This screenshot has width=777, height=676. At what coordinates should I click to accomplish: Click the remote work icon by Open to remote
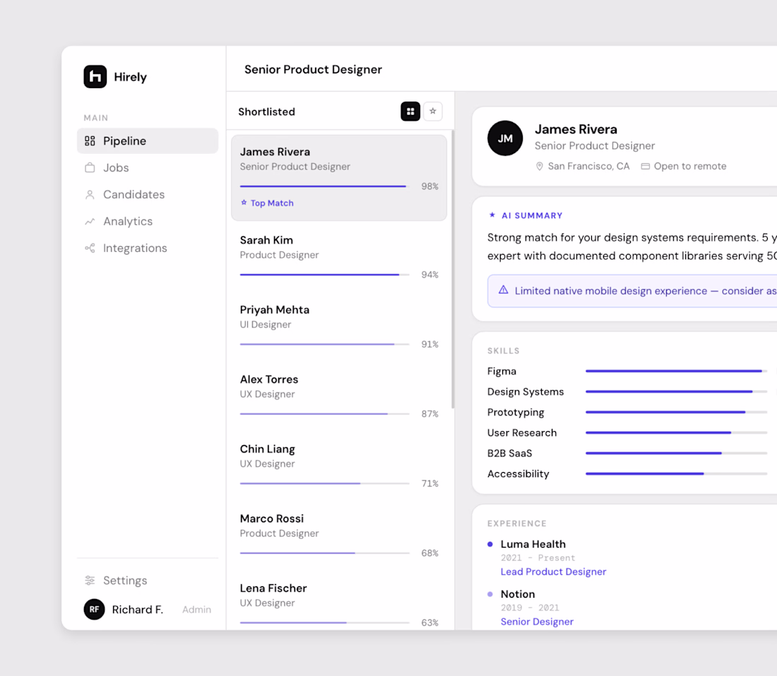coord(645,167)
